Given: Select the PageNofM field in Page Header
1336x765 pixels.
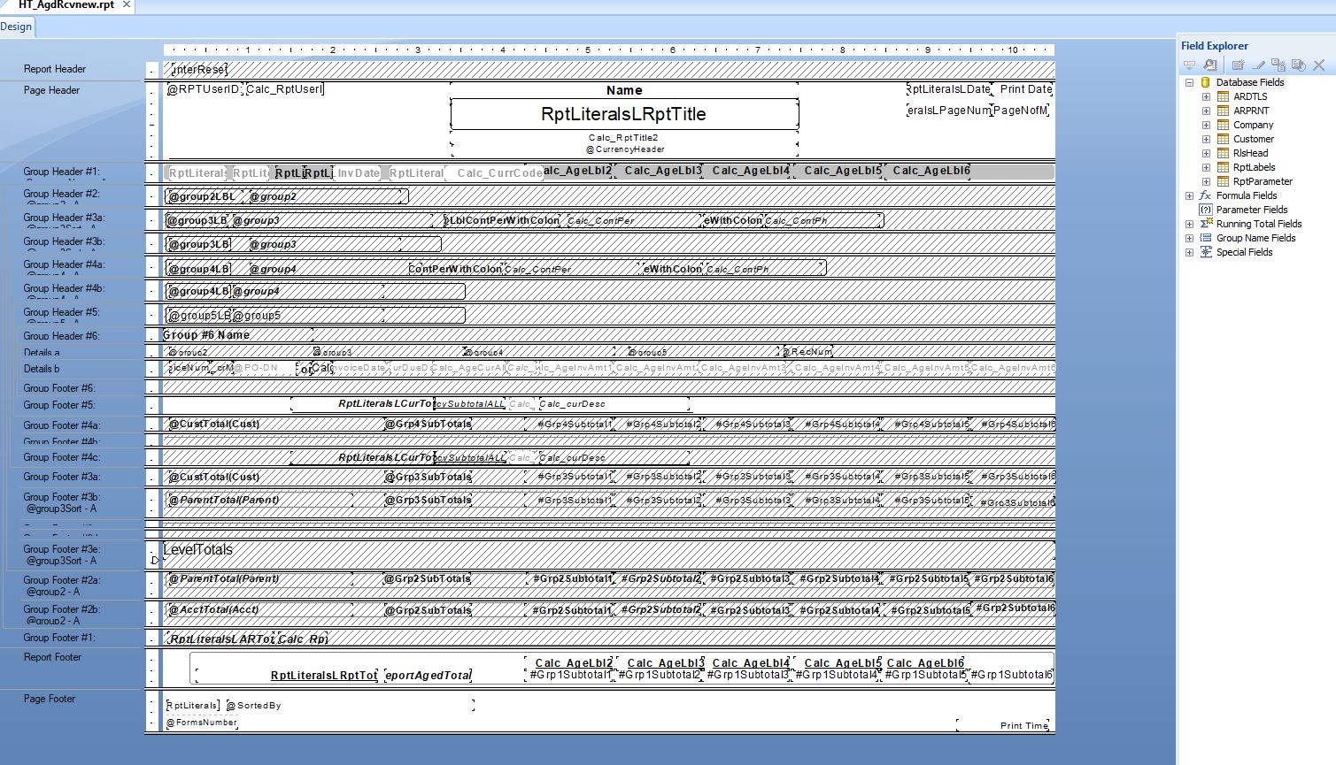Looking at the screenshot, I should [1020, 111].
